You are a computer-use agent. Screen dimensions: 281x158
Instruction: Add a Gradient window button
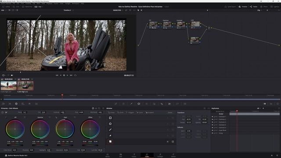coord(149,112)
